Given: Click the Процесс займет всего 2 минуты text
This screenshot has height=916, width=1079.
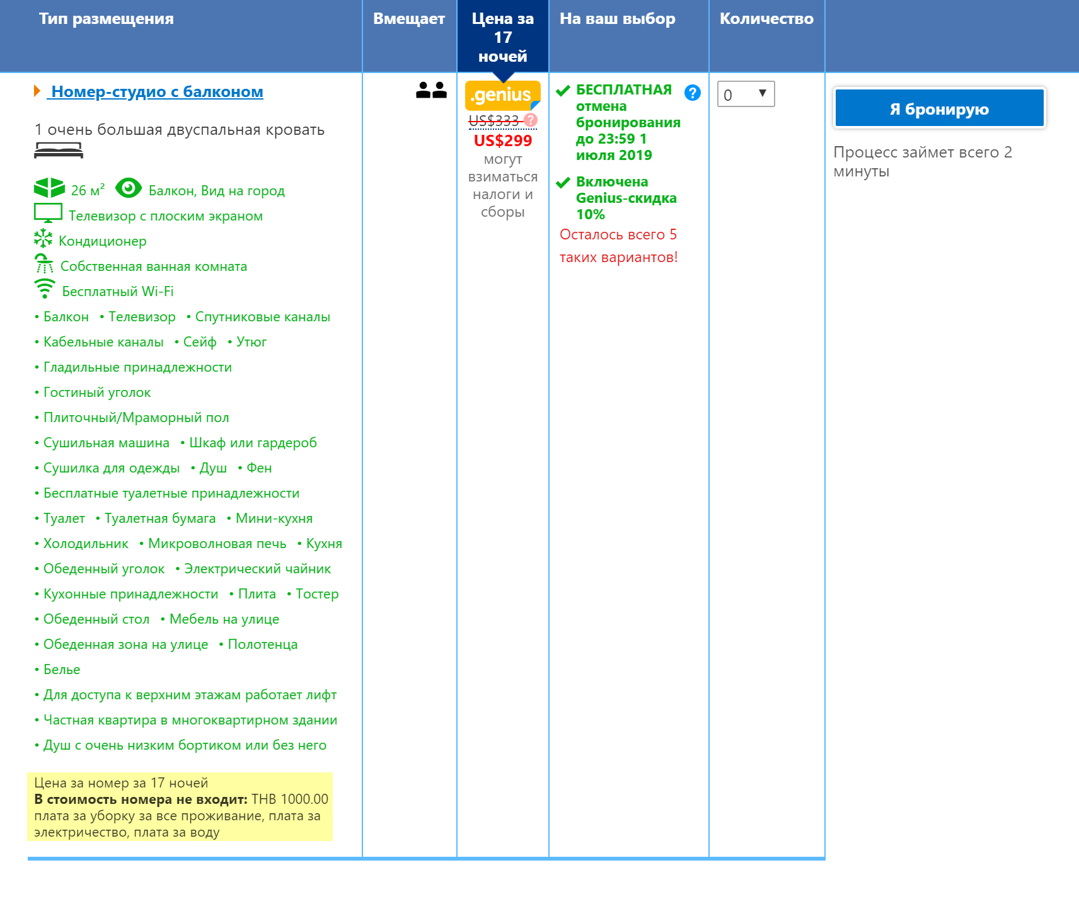Looking at the screenshot, I should pyautogui.click(x=923, y=161).
